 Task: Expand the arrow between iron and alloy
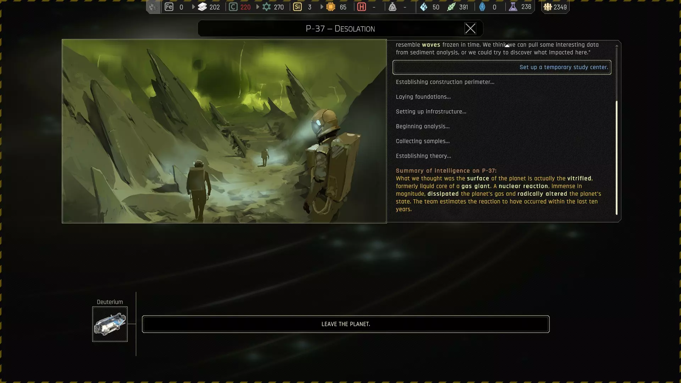click(x=193, y=7)
